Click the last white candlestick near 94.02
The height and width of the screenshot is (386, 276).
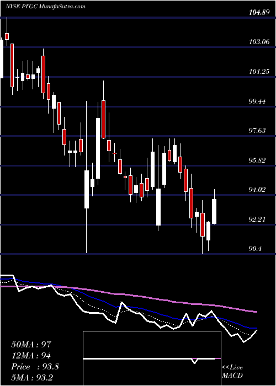pyautogui.click(x=214, y=211)
